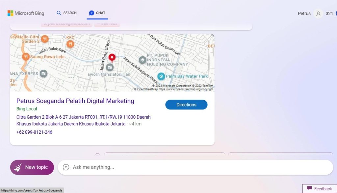Click the Say Hello Citra Garden marker
This screenshot has width=337, height=193.
click(x=45, y=39)
